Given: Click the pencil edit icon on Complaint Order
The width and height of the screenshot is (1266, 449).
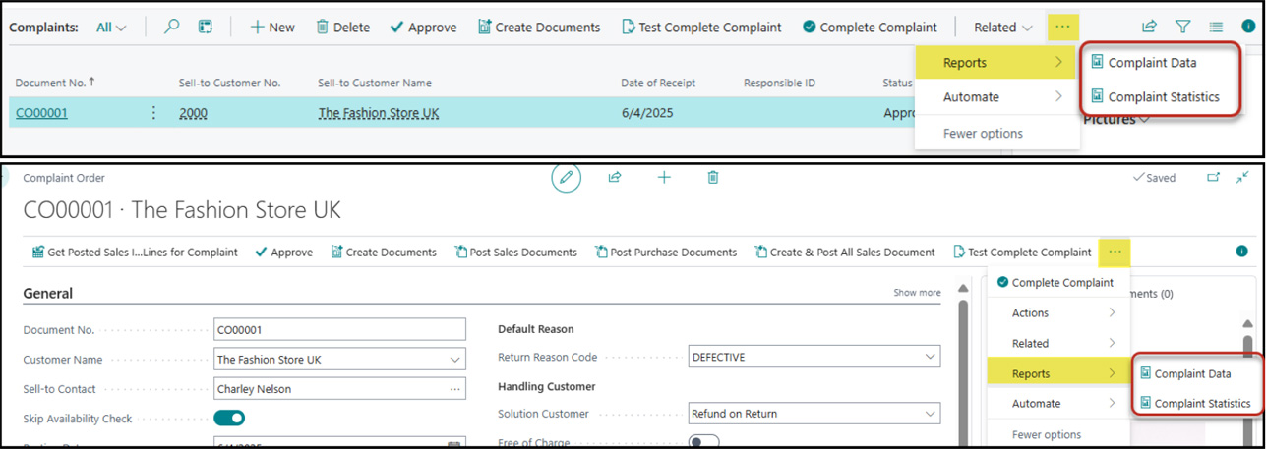Looking at the screenshot, I should point(566,178).
